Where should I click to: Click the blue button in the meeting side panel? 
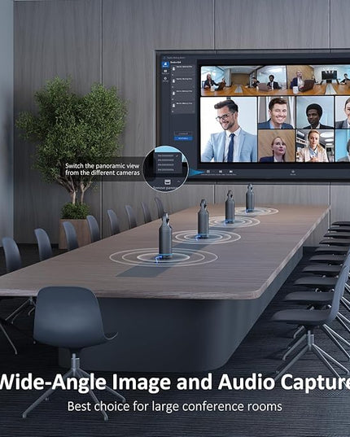point(183,138)
